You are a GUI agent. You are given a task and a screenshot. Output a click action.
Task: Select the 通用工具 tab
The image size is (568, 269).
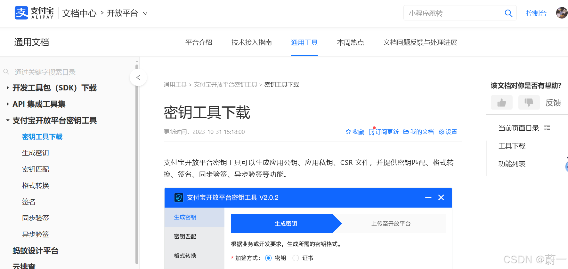click(x=304, y=42)
